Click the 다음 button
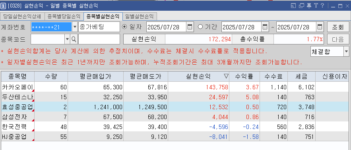 tap(338, 39)
